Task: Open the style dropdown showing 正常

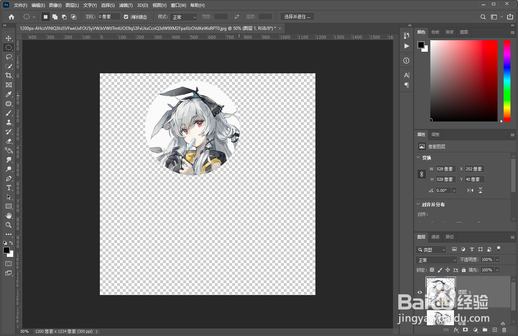Action: coord(184,17)
